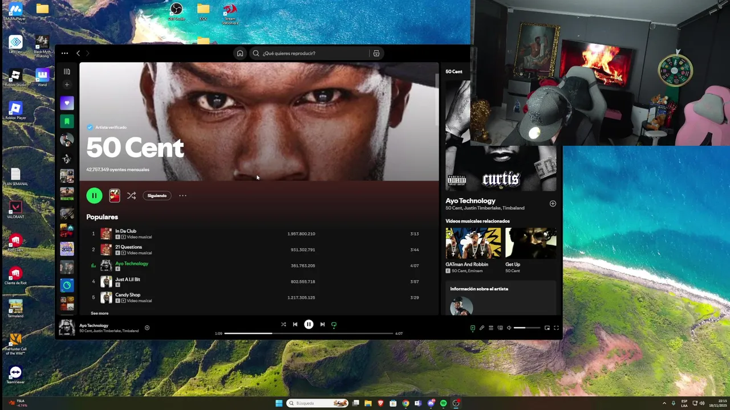Enter full screen player mode
730x410 pixels.
coord(557,327)
